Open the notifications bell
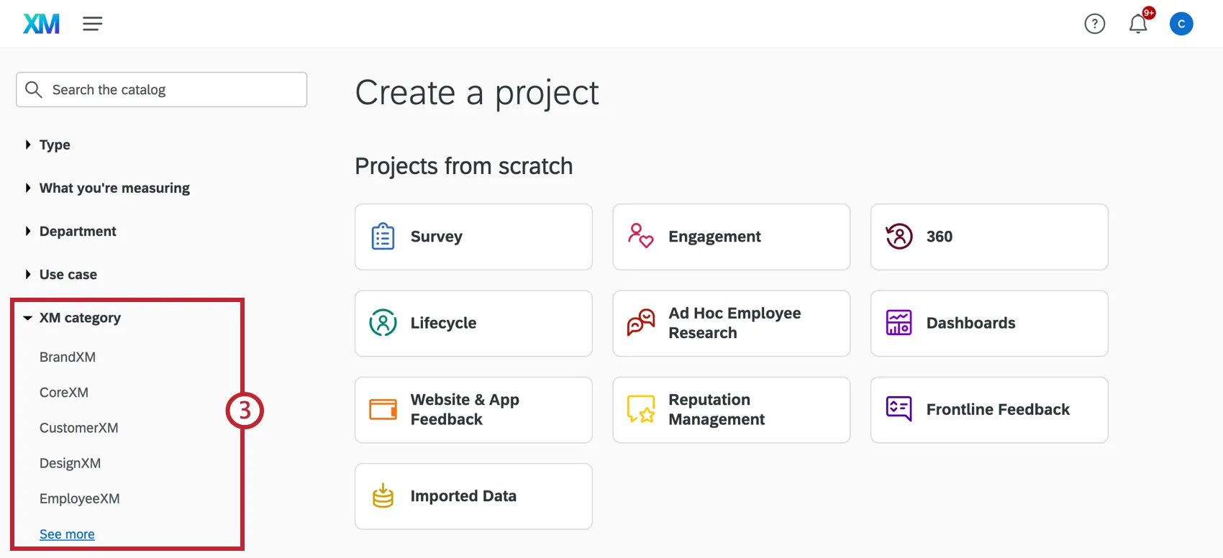Screen dimensions: 1223x558 (x=1137, y=24)
